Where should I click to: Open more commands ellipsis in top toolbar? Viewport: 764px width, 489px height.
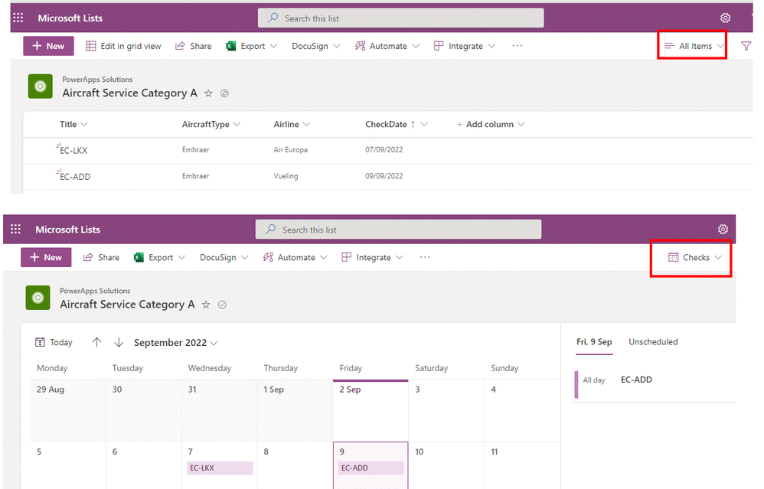click(517, 46)
